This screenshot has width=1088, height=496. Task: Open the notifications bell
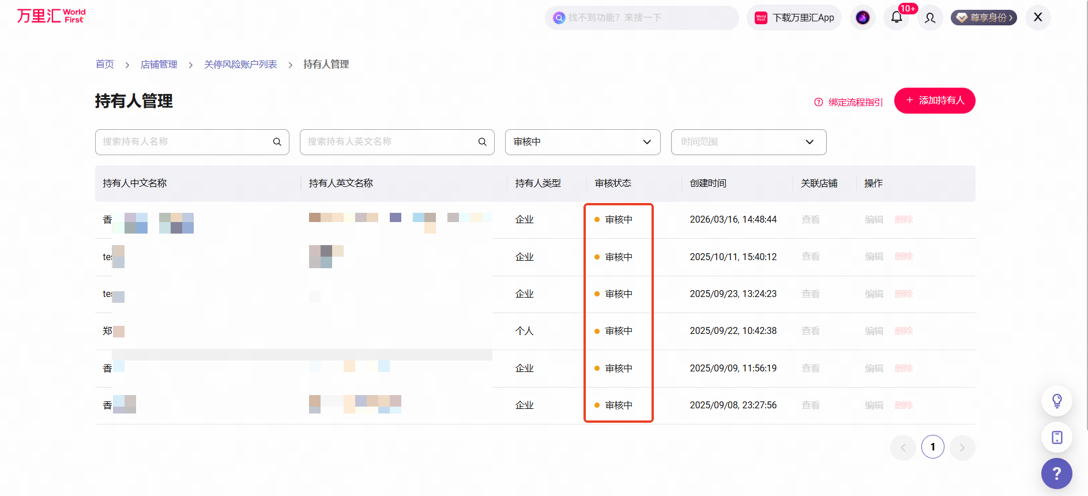(x=897, y=17)
